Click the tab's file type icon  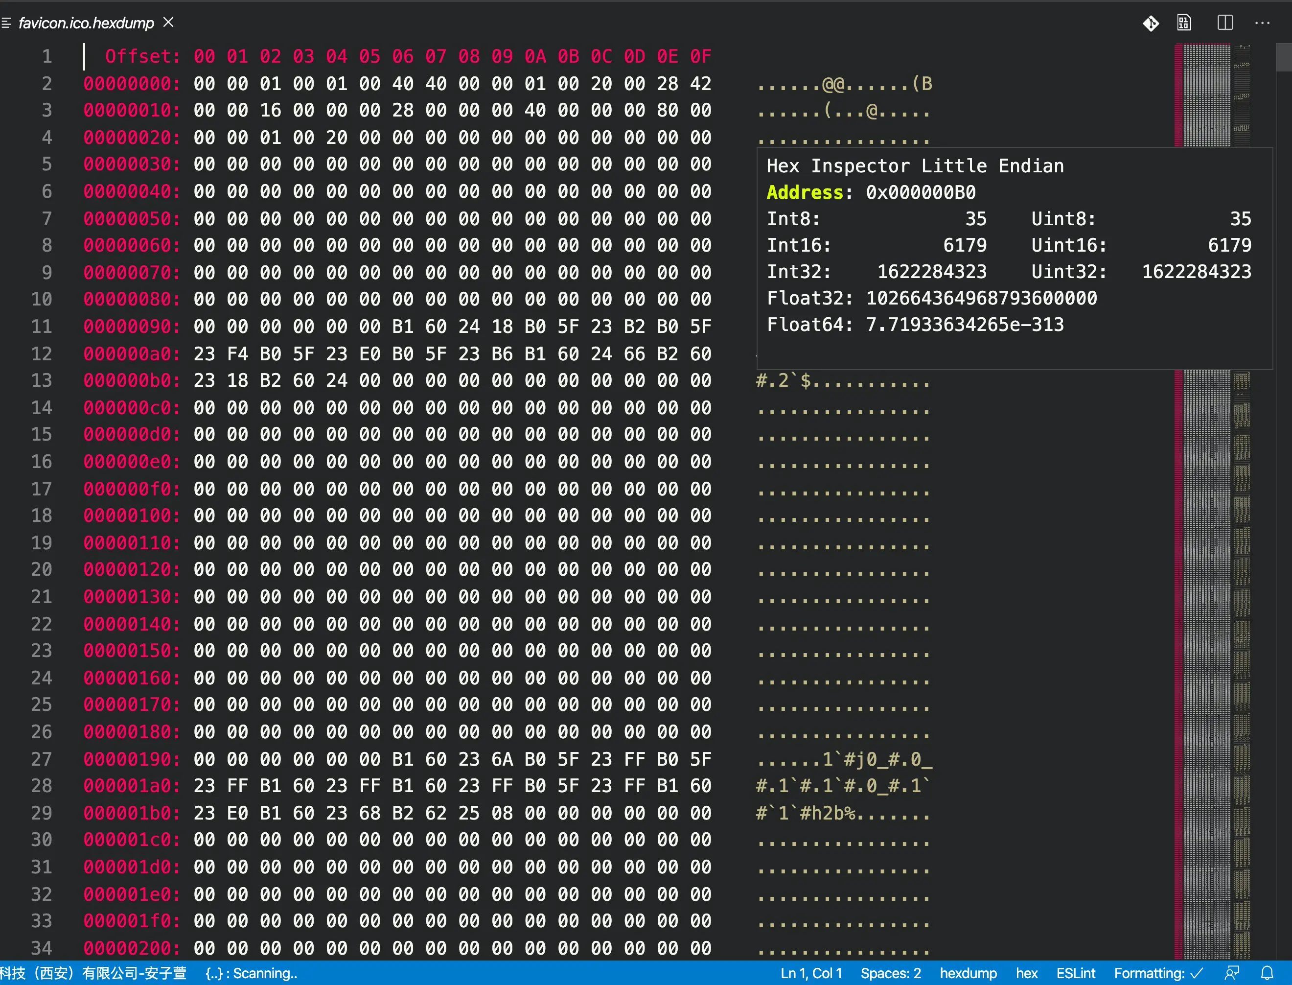6,23
